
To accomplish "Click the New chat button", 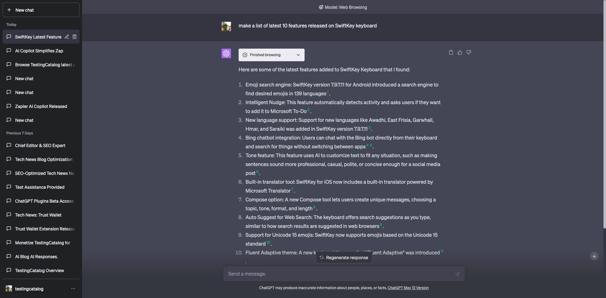I will [41, 10].
